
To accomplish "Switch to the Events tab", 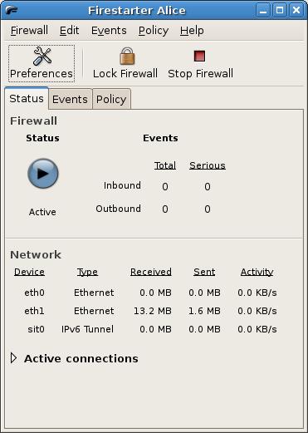I will pos(70,99).
